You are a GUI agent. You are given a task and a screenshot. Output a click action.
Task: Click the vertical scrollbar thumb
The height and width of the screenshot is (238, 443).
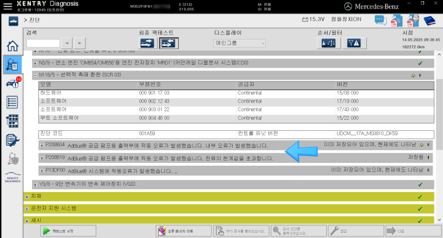pyautogui.click(x=439, y=116)
